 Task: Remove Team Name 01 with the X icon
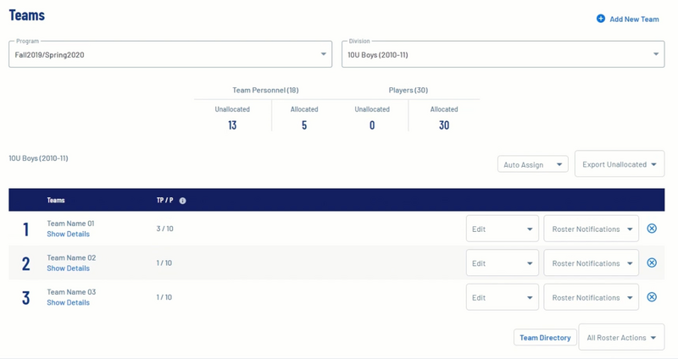(x=652, y=229)
